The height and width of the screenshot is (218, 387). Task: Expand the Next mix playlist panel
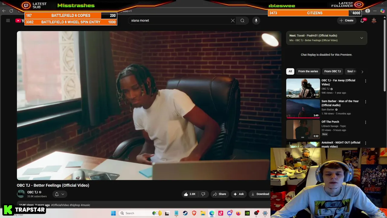362,38
